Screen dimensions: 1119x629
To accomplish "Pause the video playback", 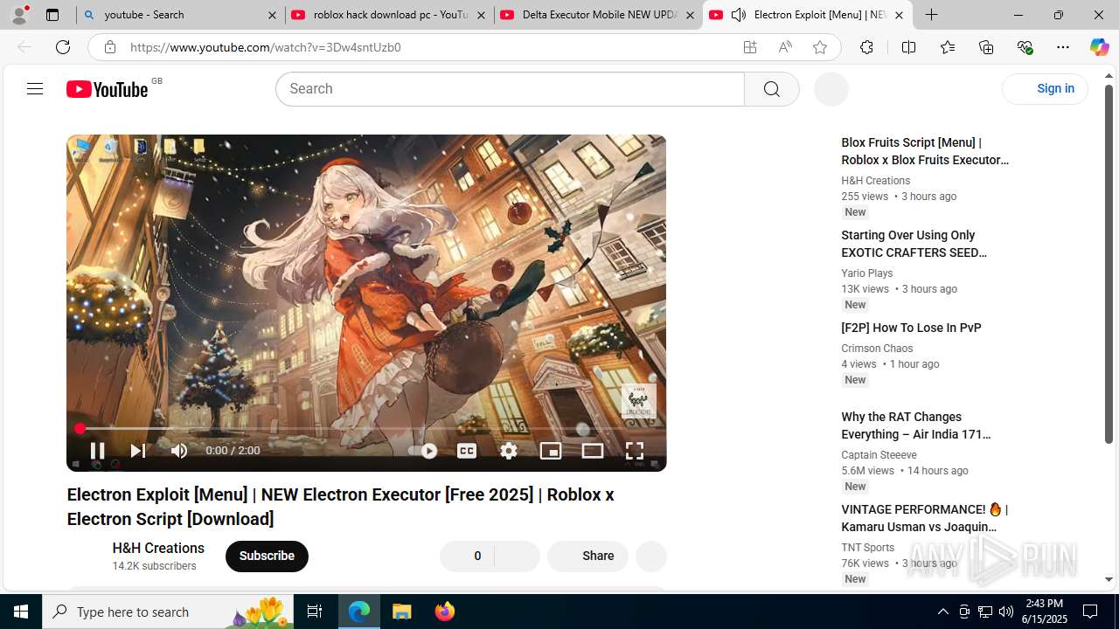I will point(97,451).
